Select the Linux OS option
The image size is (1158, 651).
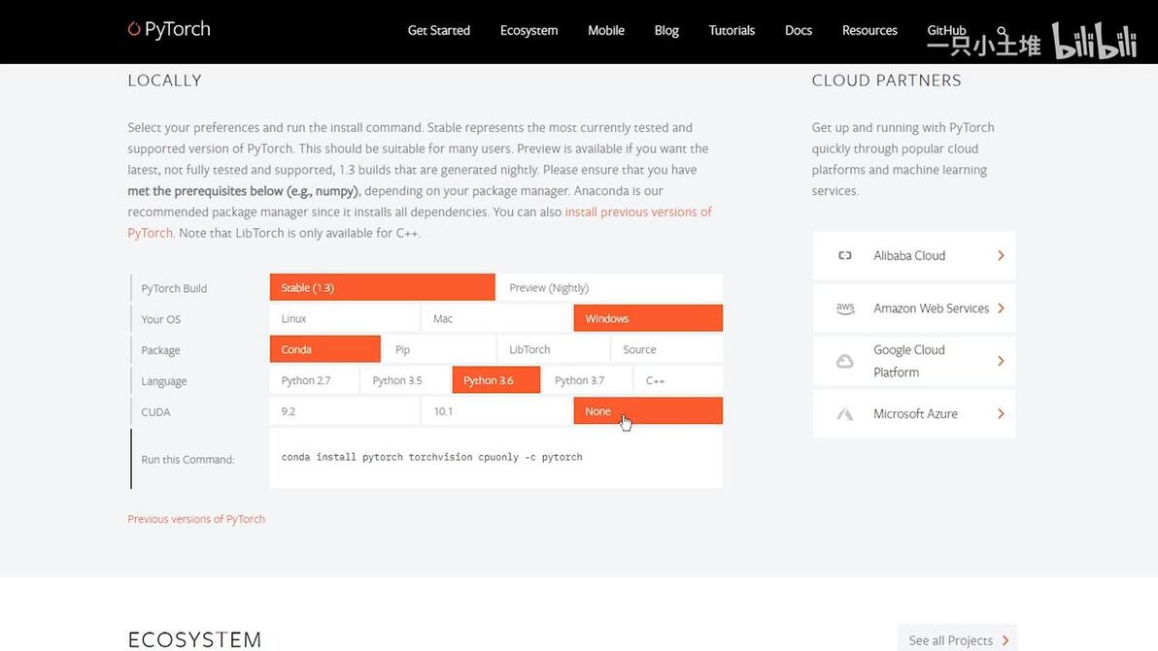344,319
